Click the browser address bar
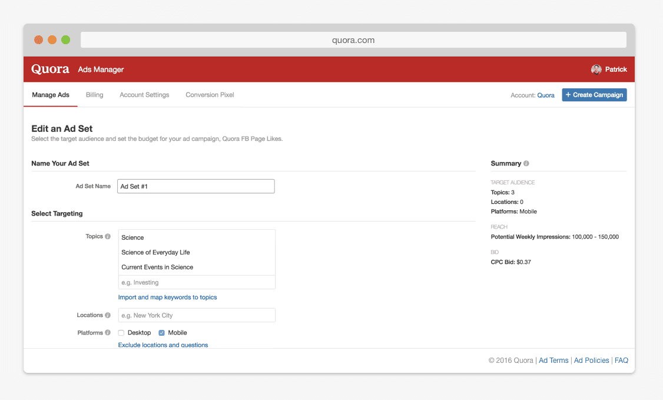The image size is (663, 400). [353, 40]
